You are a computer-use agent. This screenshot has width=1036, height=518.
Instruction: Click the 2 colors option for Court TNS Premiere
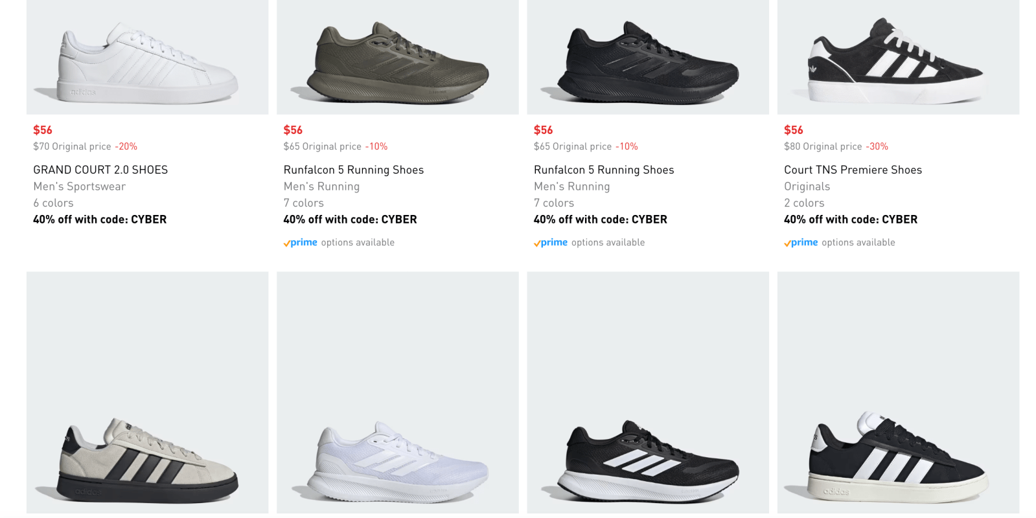pyautogui.click(x=803, y=203)
